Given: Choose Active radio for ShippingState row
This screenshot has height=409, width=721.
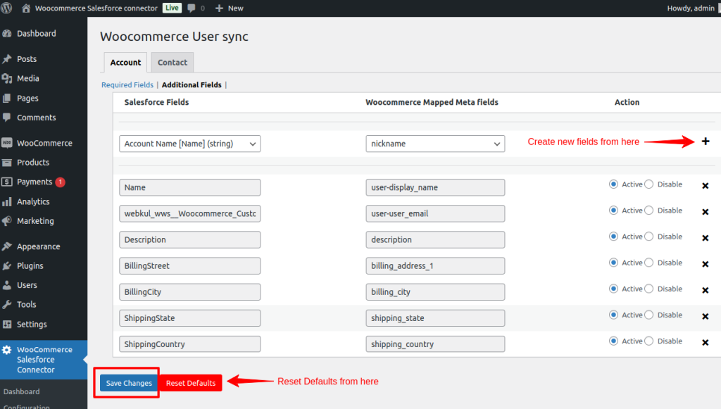Looking at the screenshot, I should 613,315.
